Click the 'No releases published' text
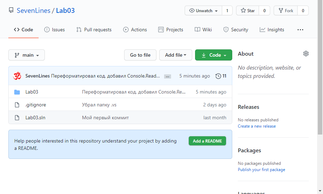This screenshot has width=323, height=194. click(258, 120)
